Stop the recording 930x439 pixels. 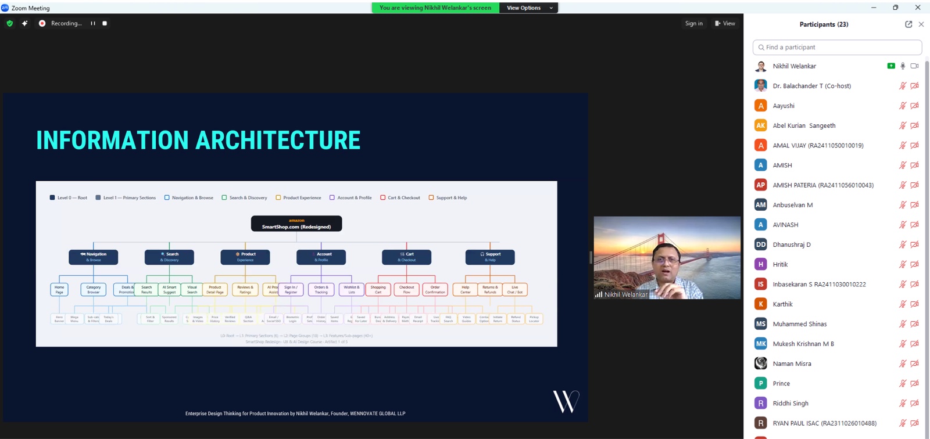tap(105, 23)
